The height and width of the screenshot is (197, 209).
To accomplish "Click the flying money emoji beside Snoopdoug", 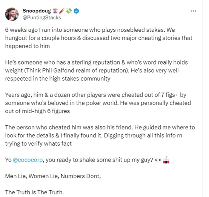I will (x=69, y=11).
